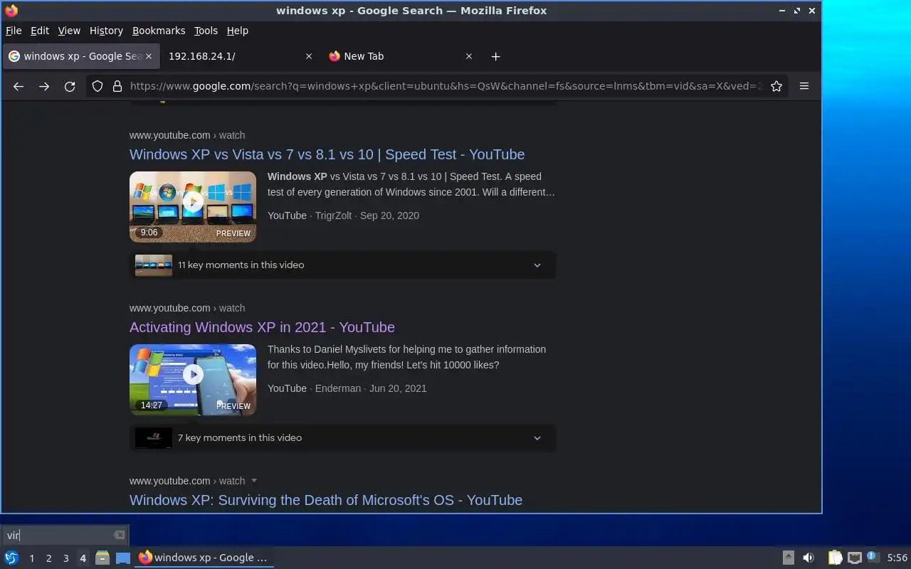The height and width of the screenshot is (569, 911).
Task: Click the show desktop taskbar icon
Action: click(123, 558)
